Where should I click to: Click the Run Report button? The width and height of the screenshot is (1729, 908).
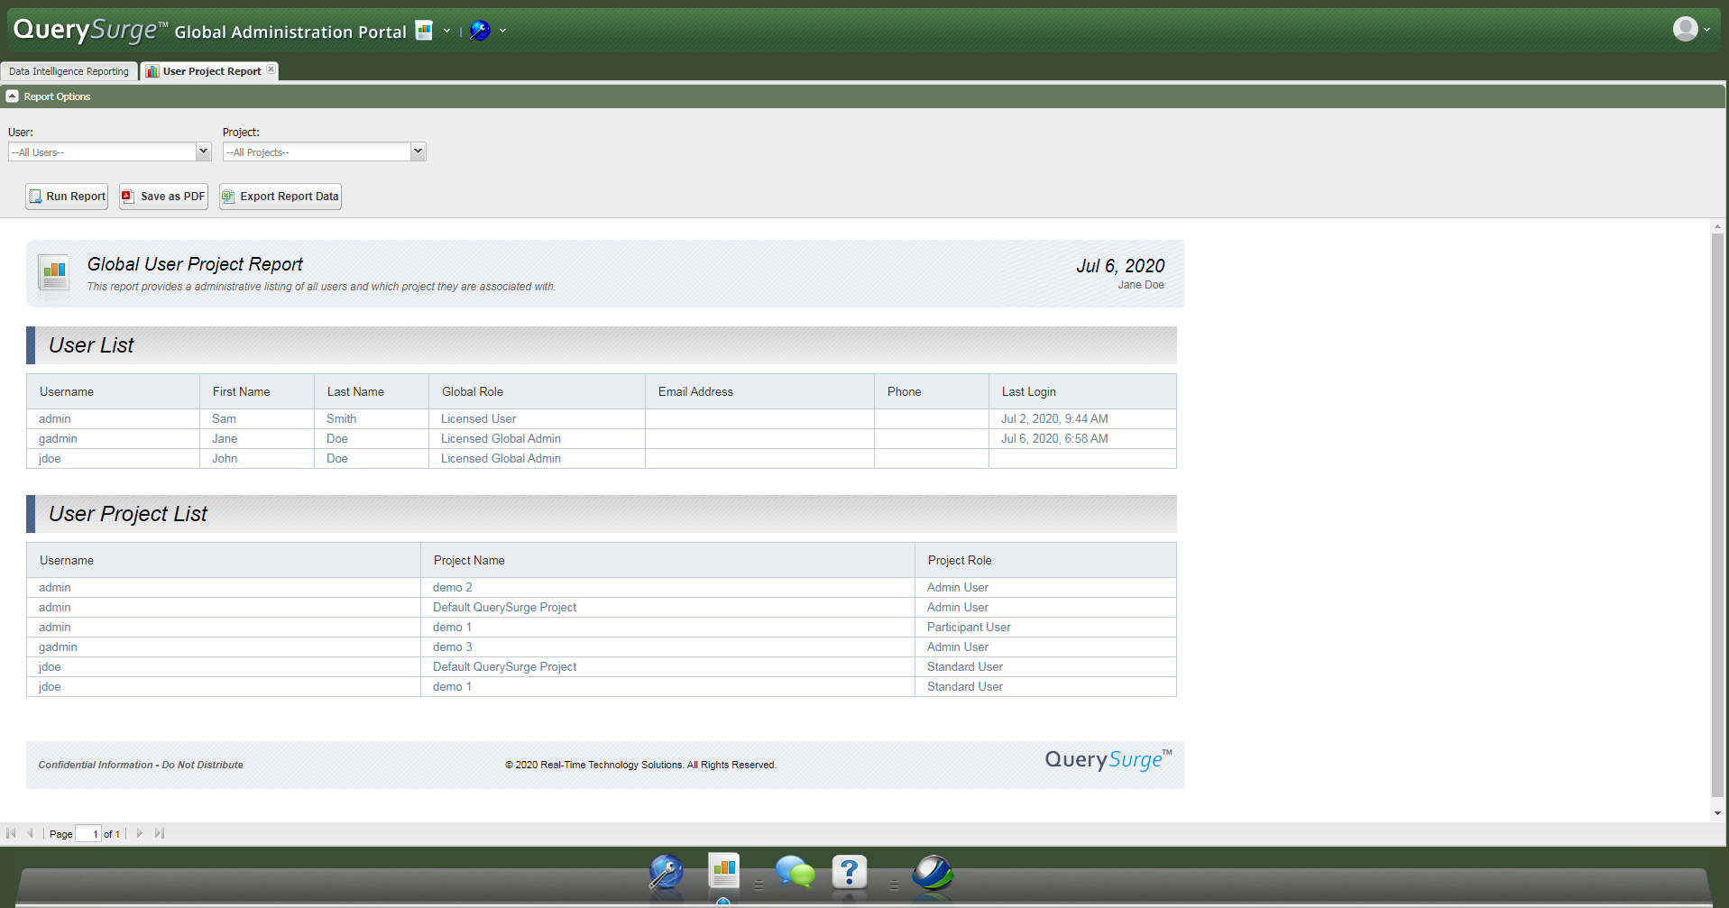point(67,197)
